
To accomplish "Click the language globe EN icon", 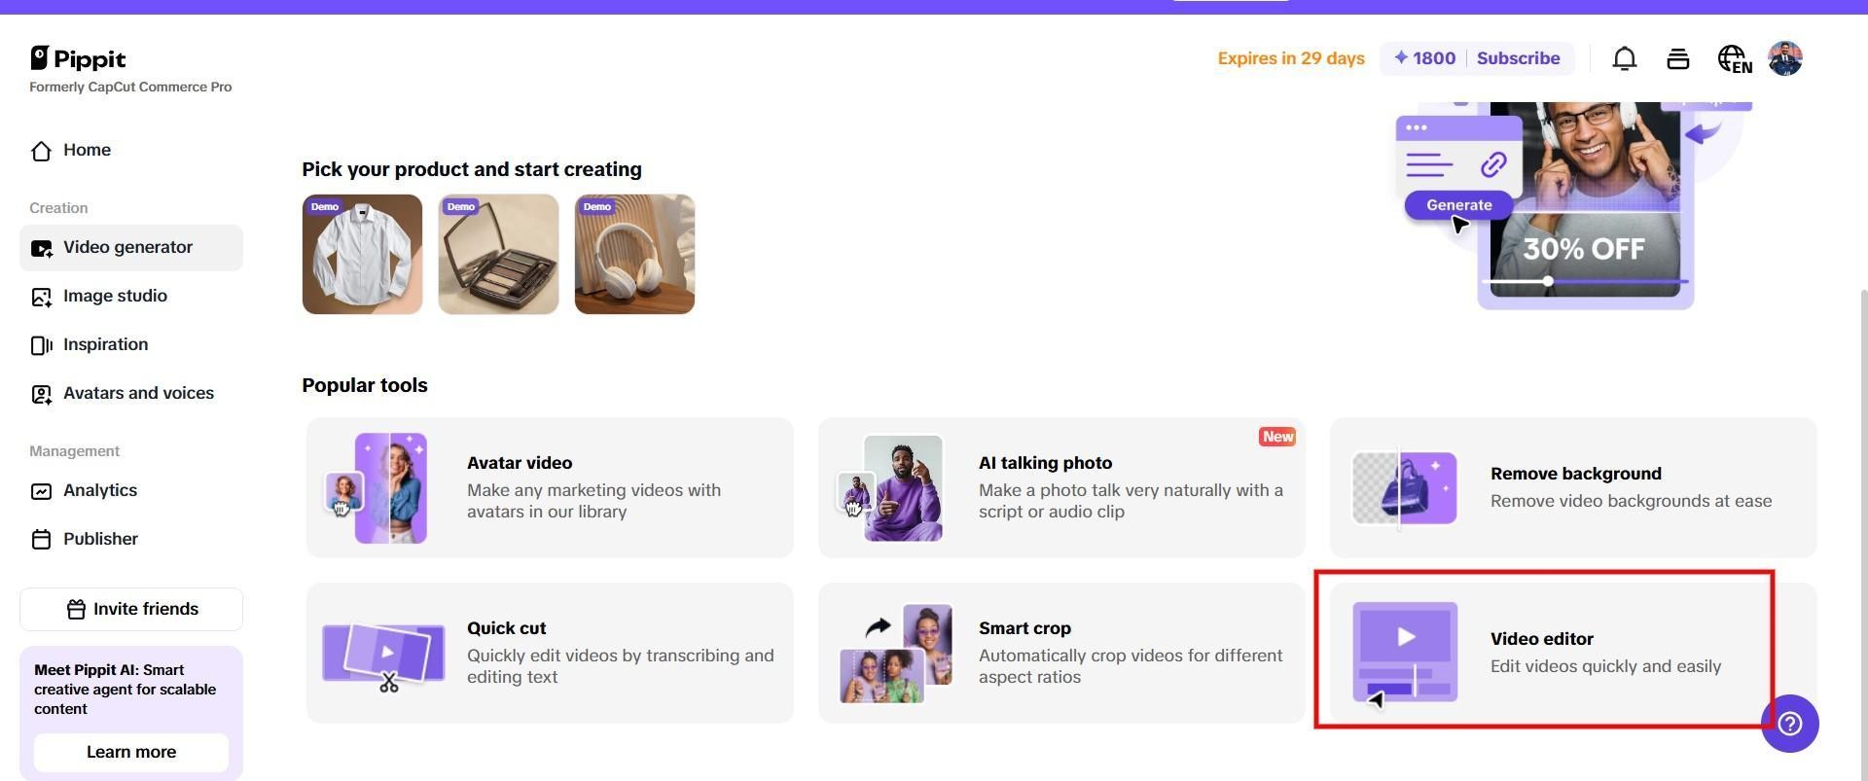I will point(1734,59).
